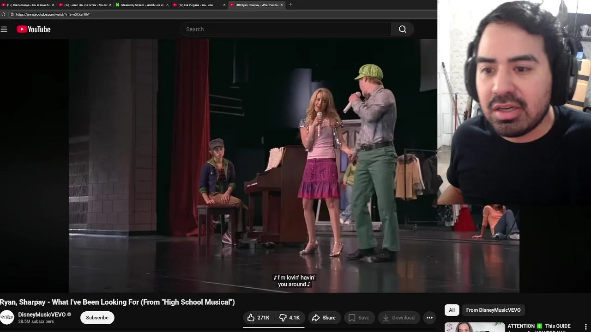Viewport: 591px width, 332px height.
Task: Open a new browser tab with plus
Action: pyautogui.click(x=290, y=5)
